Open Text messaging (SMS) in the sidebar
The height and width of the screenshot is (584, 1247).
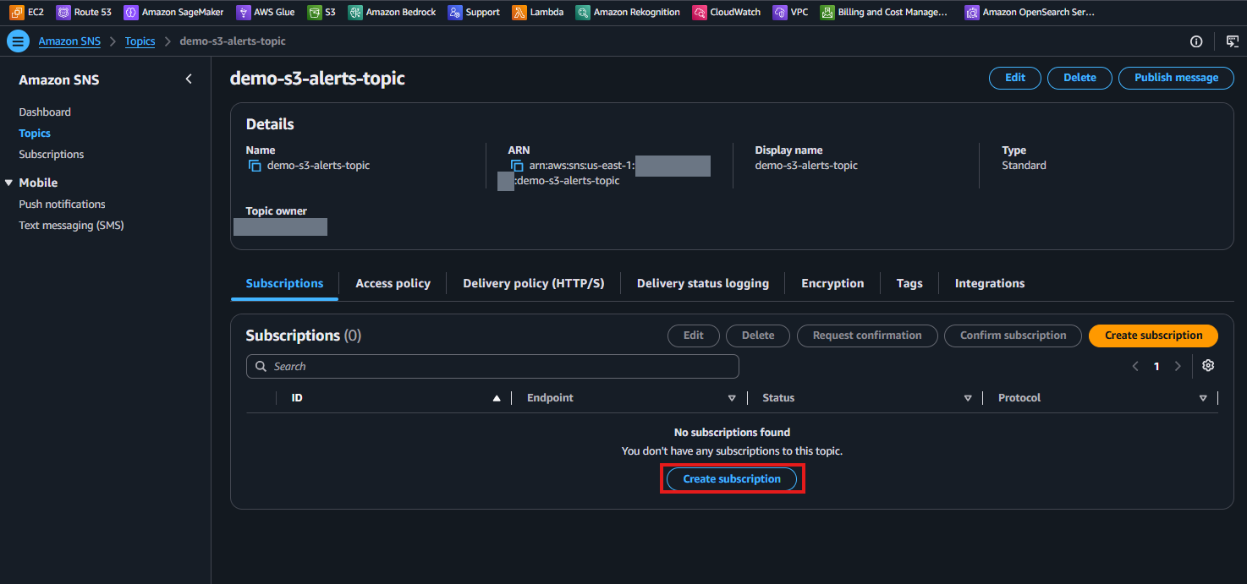72,225
